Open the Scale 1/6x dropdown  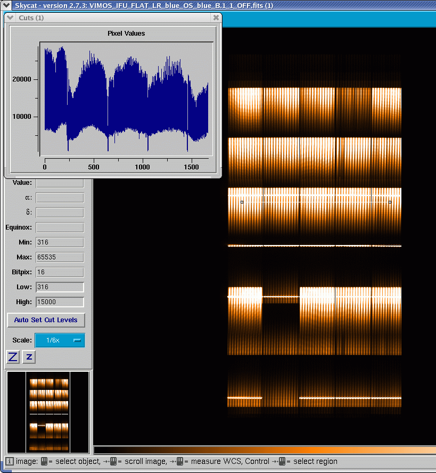(60, 340)
